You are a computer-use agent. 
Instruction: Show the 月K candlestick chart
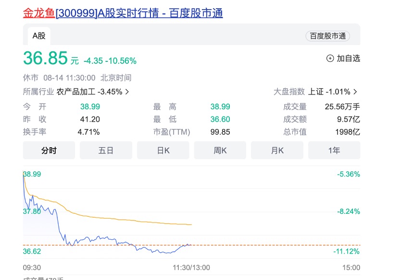277,151
